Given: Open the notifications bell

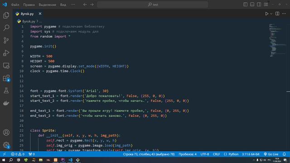Looking at the screenshot, I should 284,154.
